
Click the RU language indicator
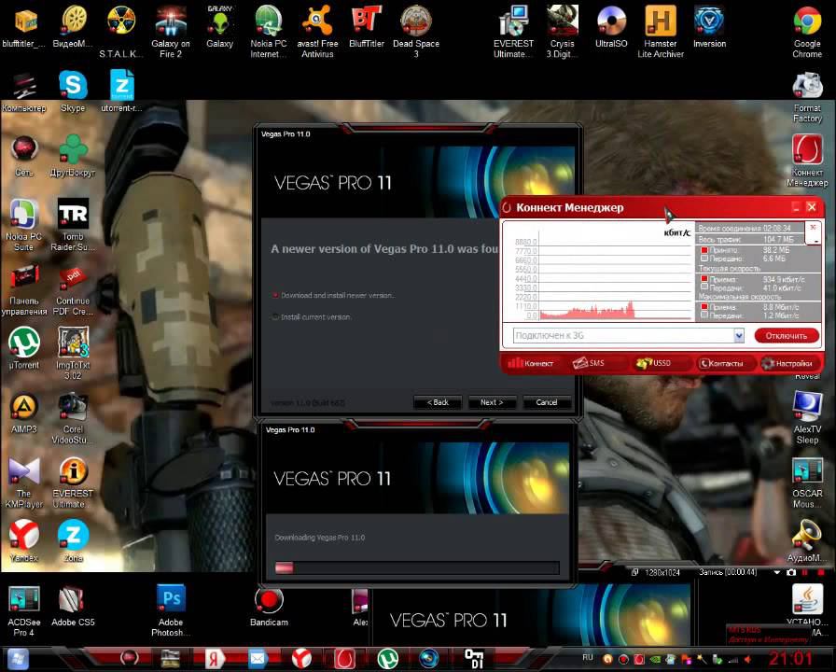pyautogui.click(x=588, y=658)
